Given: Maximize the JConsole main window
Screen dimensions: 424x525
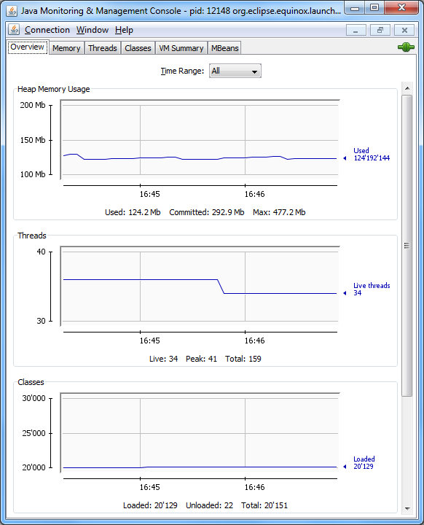Looking at the screenshot, I should click(x=374, y=8).
